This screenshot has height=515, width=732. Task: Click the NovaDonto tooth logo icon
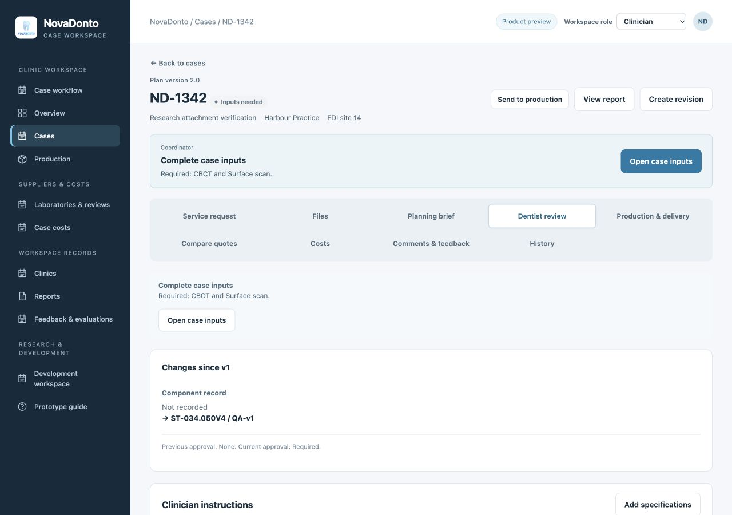(x=26, y=27)
